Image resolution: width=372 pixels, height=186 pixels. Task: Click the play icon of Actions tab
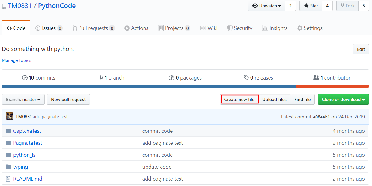127,28
